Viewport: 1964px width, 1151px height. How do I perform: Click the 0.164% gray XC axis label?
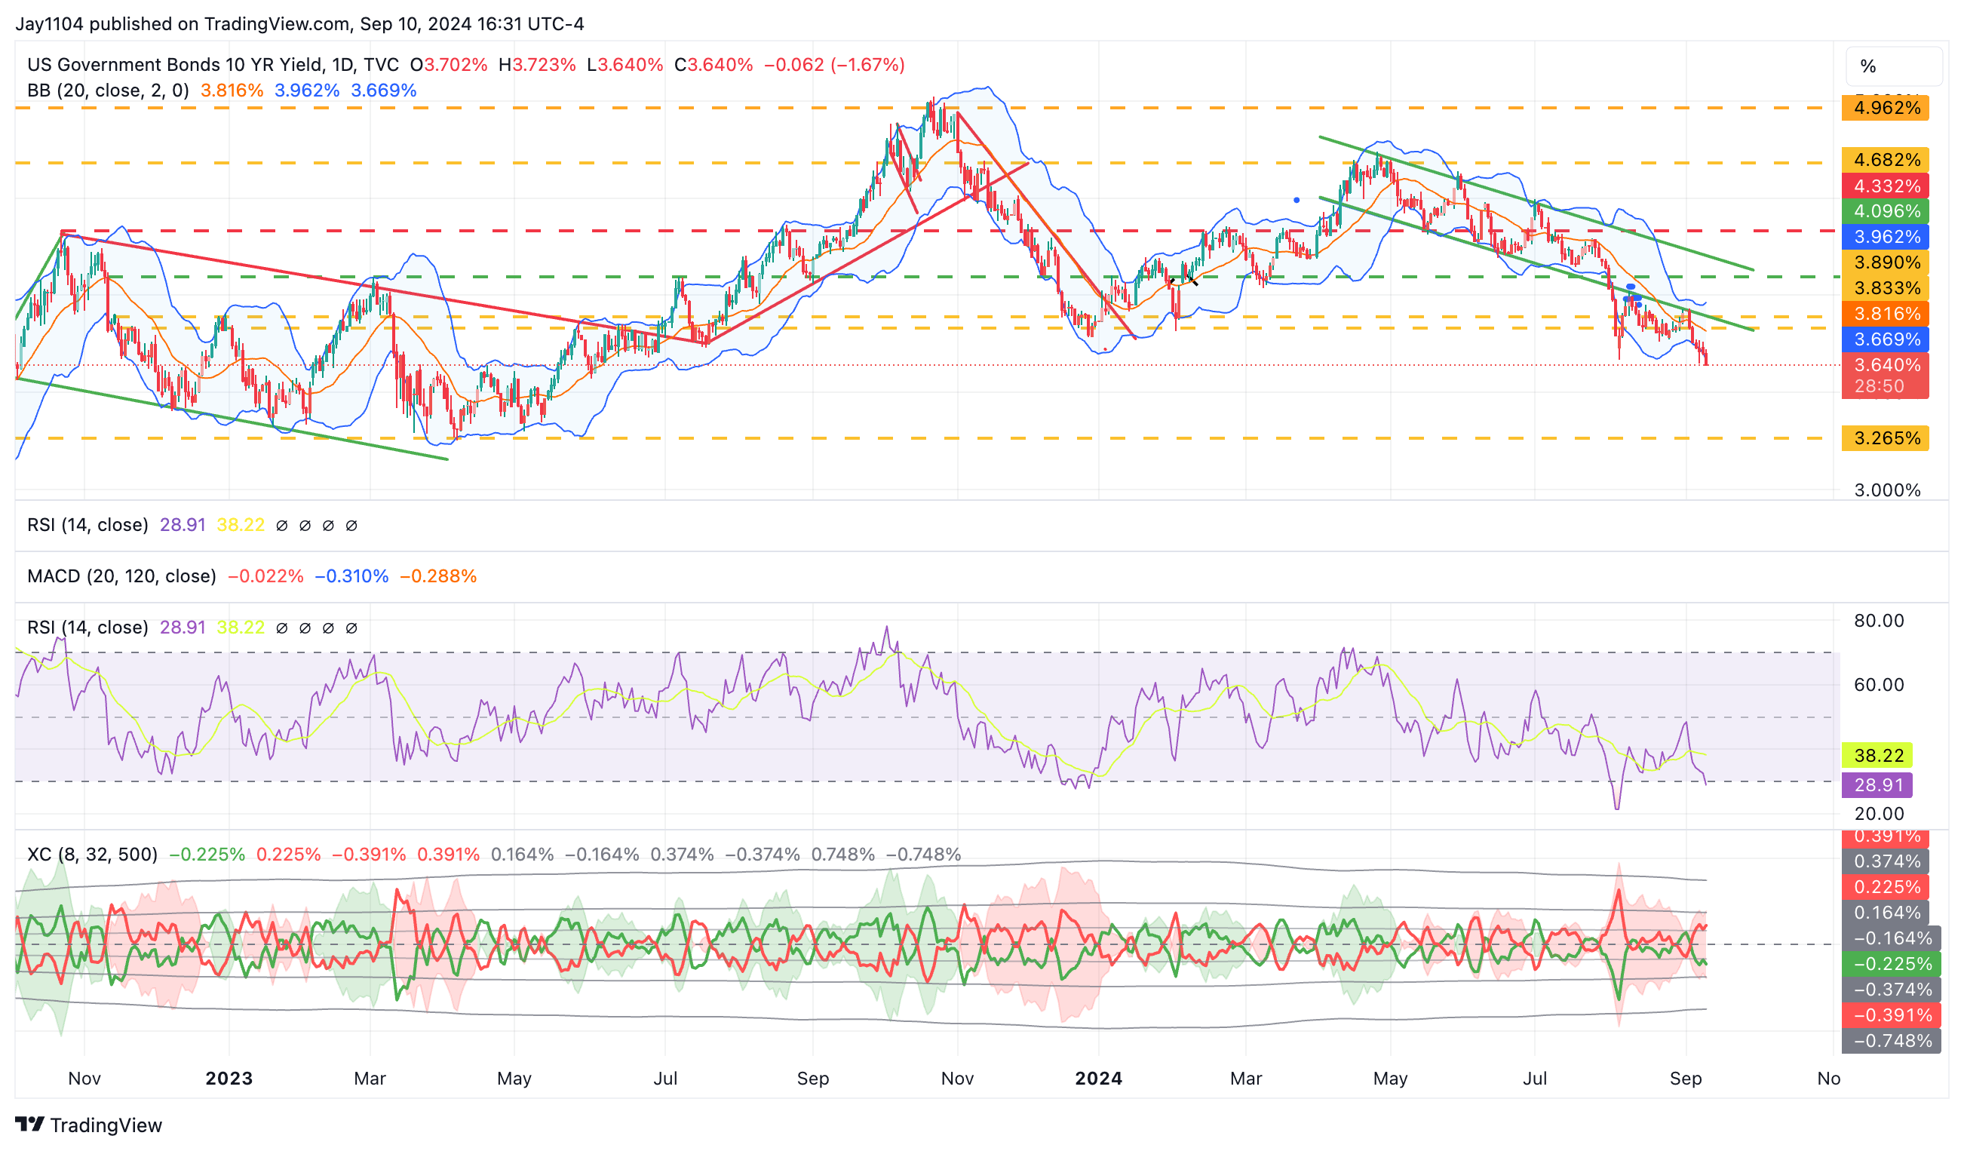coord(1886,913)
